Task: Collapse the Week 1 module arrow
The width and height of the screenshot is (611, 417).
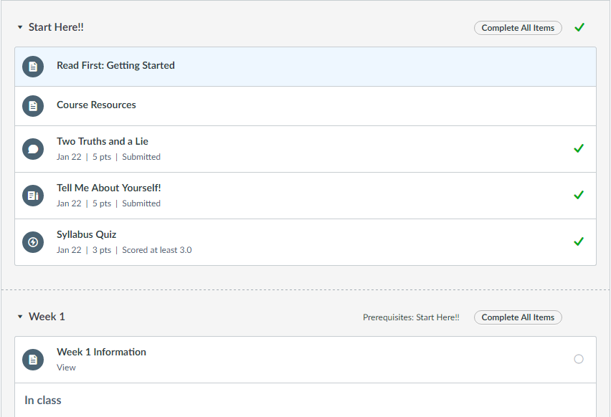Action: (x=20, y=317)
